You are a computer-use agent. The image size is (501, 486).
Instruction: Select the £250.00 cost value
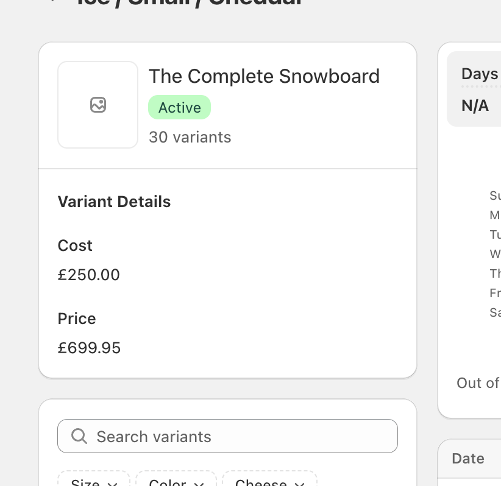pos(89,275)
